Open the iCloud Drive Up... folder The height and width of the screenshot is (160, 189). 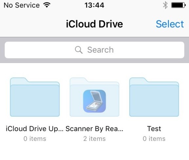pyautogui.click(x=35, y=97)
